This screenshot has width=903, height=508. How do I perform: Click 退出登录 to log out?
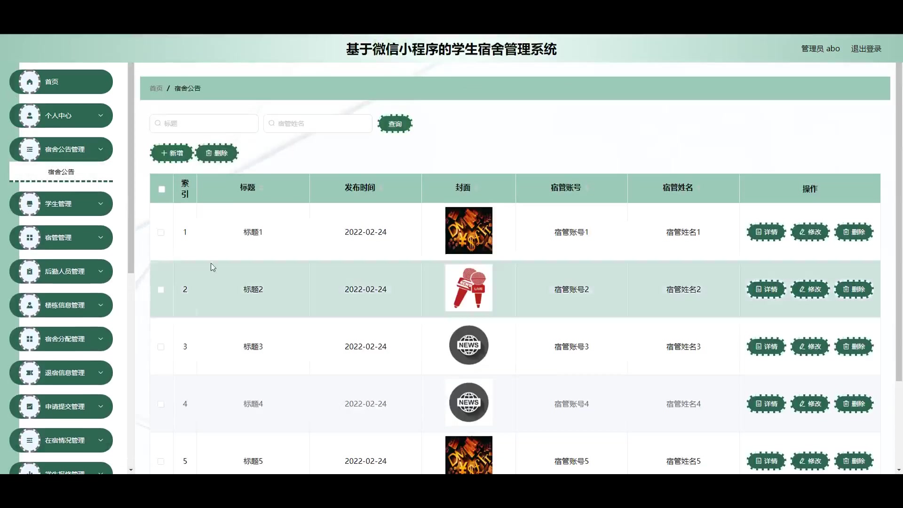point(866,49)
